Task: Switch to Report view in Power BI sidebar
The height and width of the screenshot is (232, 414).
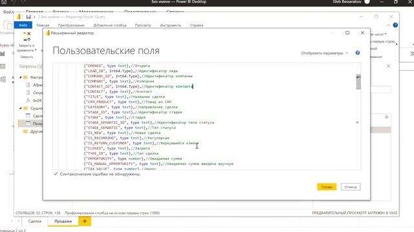Action: pyautogui.click(x=3, y=54)
